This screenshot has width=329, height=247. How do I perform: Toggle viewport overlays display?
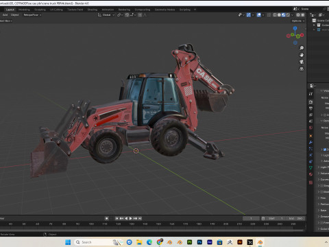tap(259, 15)
